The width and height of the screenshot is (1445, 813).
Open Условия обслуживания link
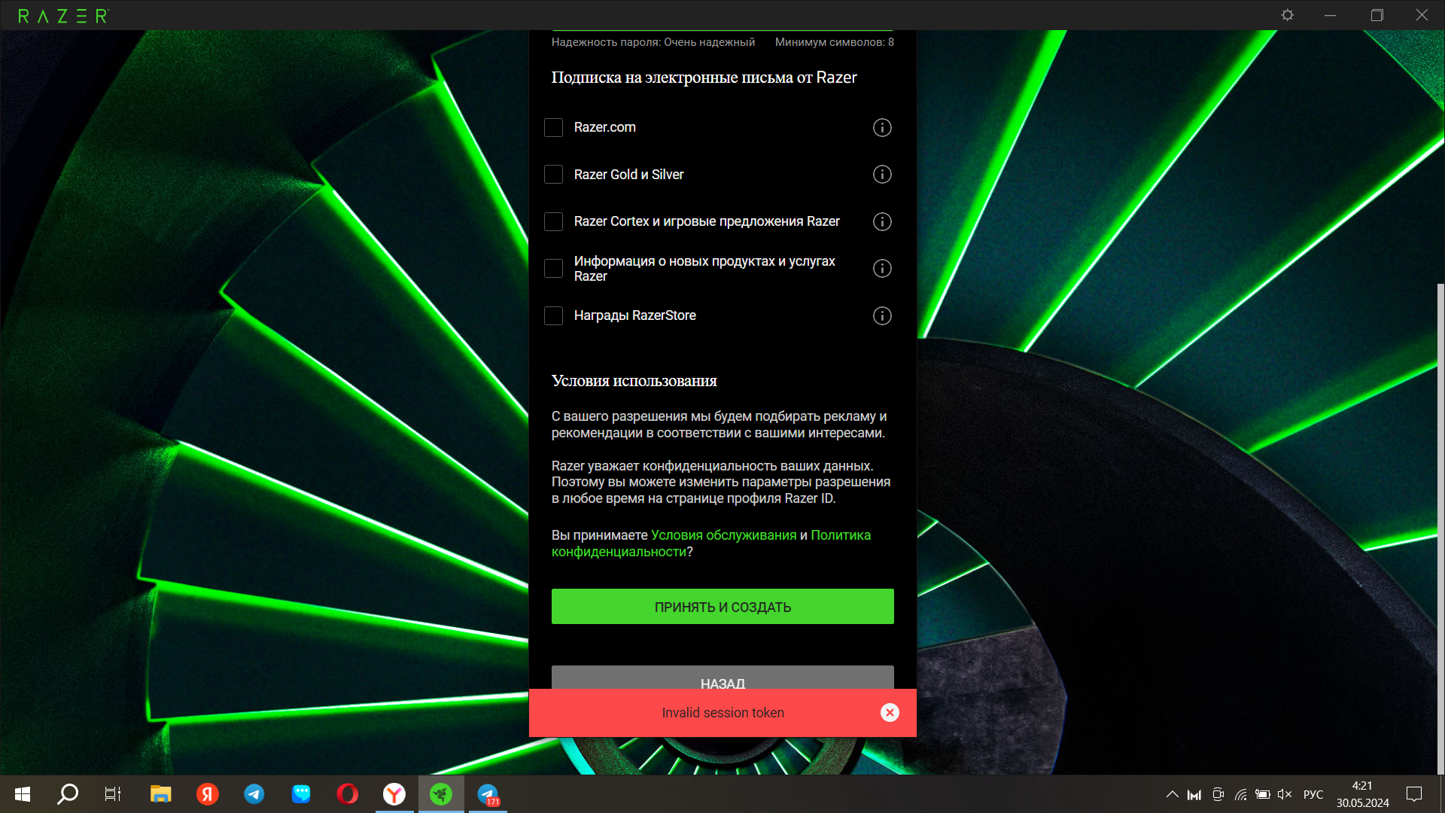723,535
